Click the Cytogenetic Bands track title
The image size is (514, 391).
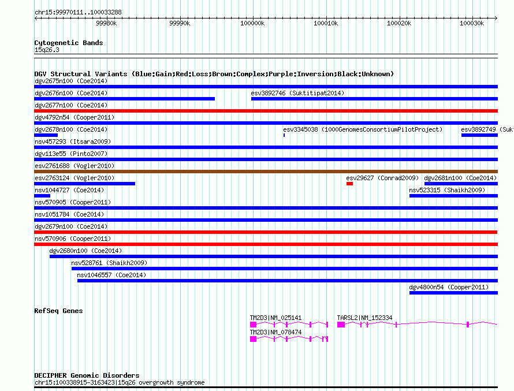pos(69,43)
